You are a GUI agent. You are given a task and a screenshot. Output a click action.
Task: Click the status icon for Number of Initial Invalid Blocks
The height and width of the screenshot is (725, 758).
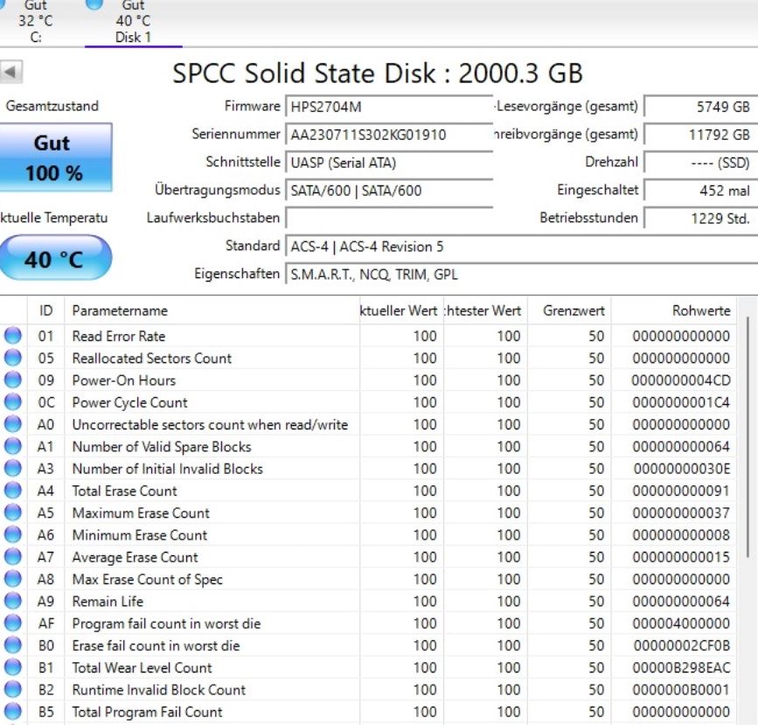tap(12, 468)
